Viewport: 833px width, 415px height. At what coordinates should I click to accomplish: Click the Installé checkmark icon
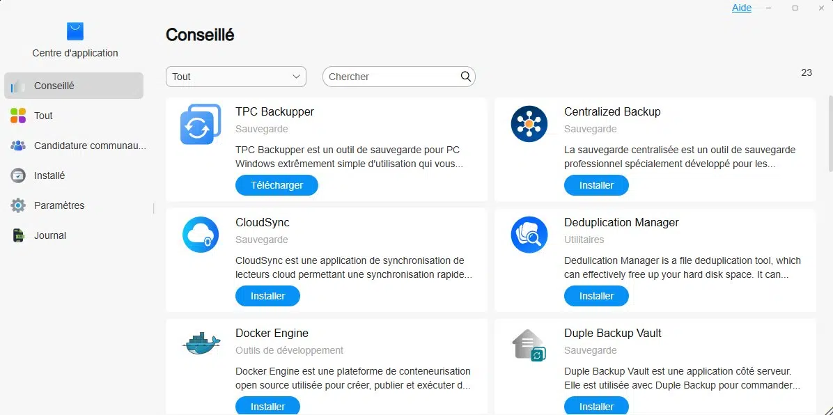[x=18, y=175]
